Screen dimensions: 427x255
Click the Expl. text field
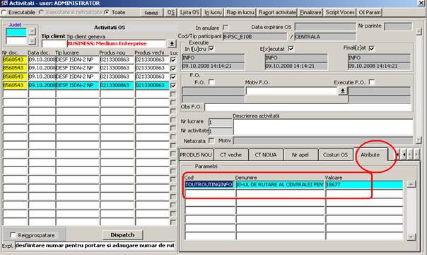(x=95, y=246)
